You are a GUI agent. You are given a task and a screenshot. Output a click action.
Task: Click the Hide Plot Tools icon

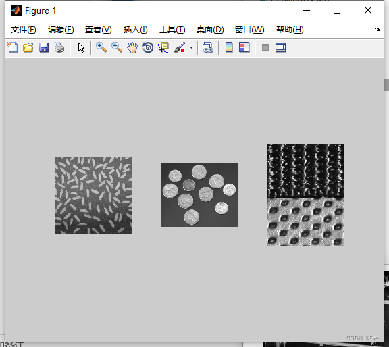click(x=265, y=47)
